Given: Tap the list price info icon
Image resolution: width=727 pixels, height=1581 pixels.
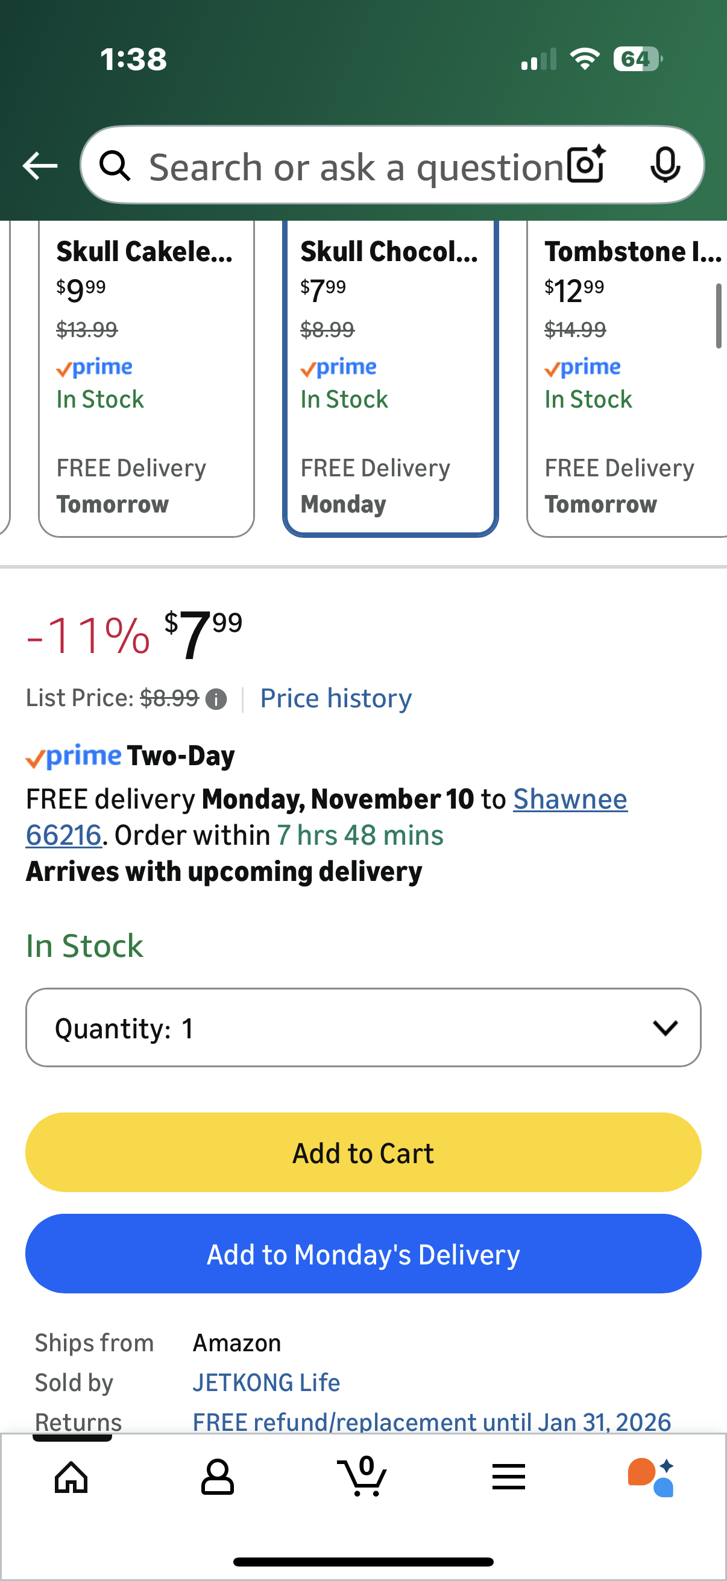Looking at the screenshot, I should coord(216,699).
